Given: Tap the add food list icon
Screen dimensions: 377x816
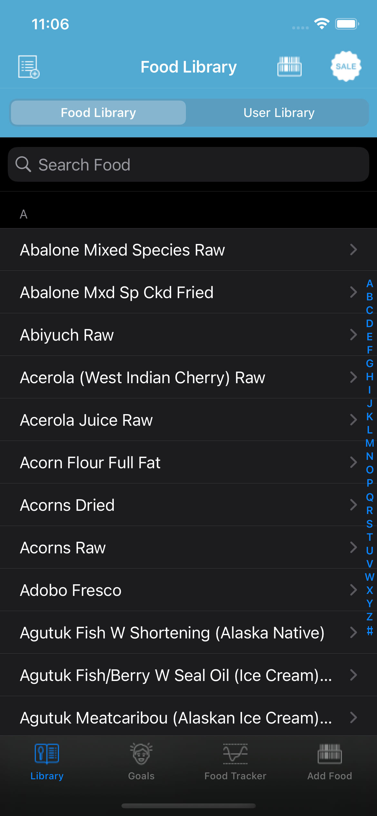Looking at the screenshot, I should click(28, 67).
